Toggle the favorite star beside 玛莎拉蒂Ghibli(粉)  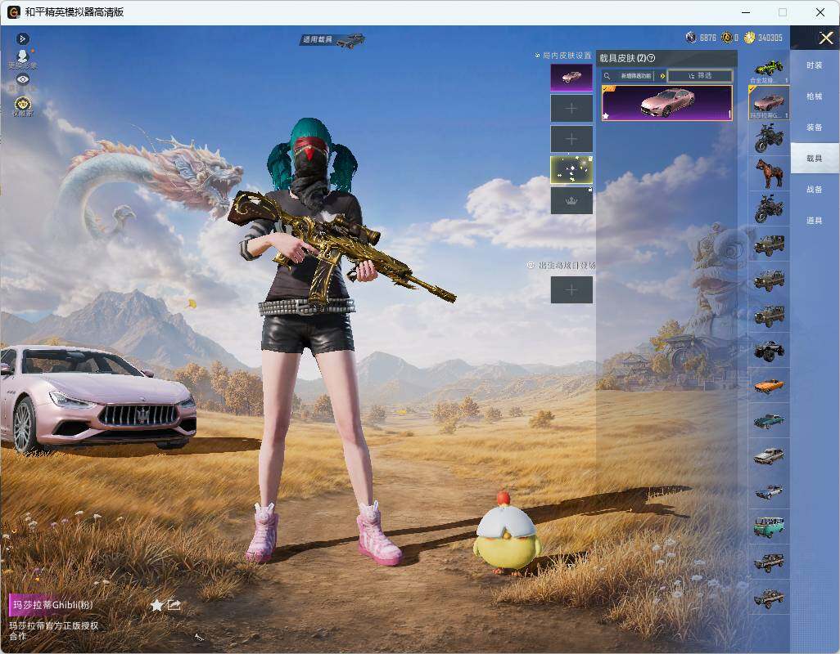(156, 605)
